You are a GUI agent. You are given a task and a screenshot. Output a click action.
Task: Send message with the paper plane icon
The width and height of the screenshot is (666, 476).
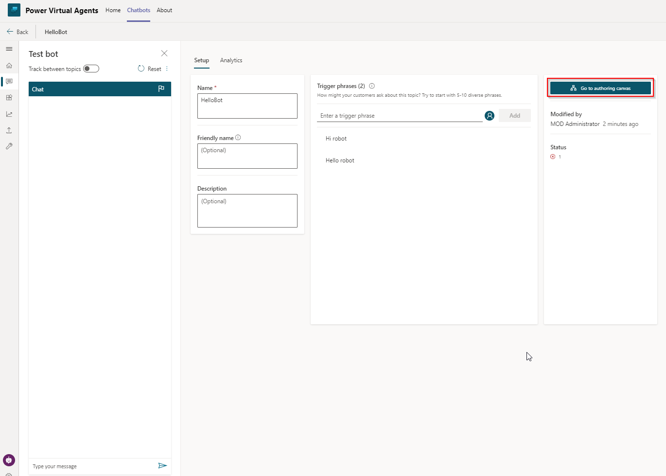click(162, 466)
